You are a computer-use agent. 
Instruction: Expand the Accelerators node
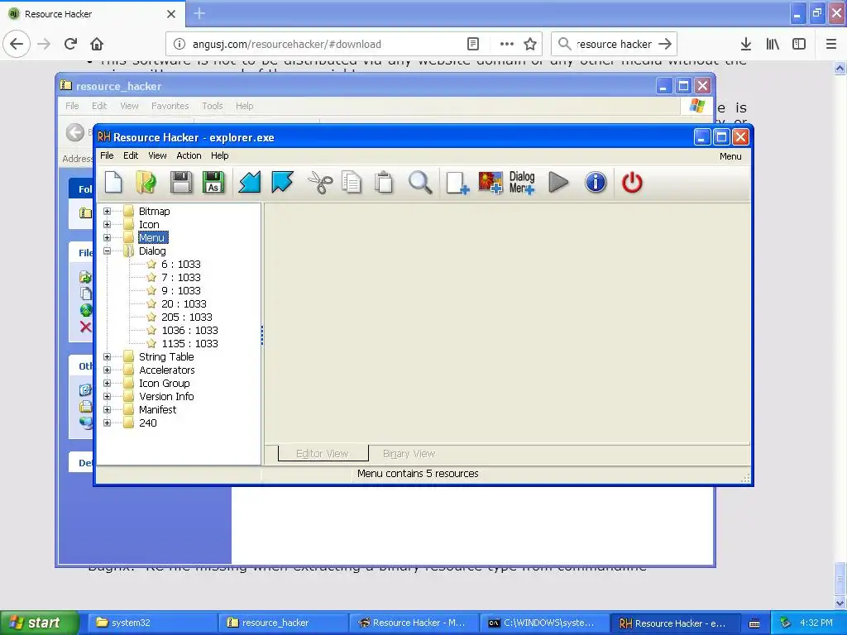(107, 370)
